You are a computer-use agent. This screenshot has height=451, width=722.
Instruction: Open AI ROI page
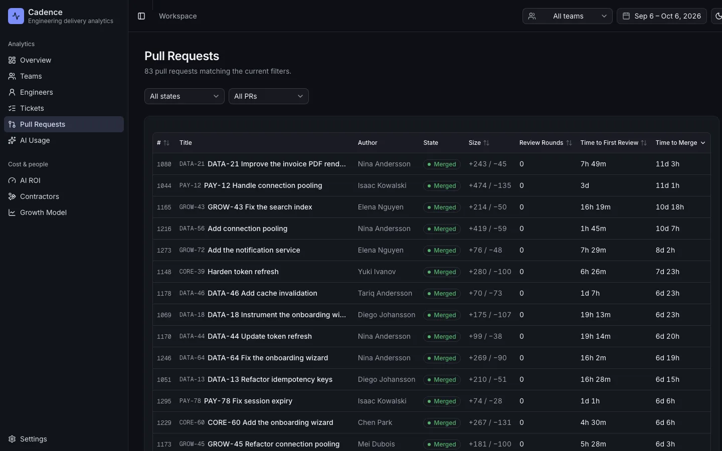64,180
